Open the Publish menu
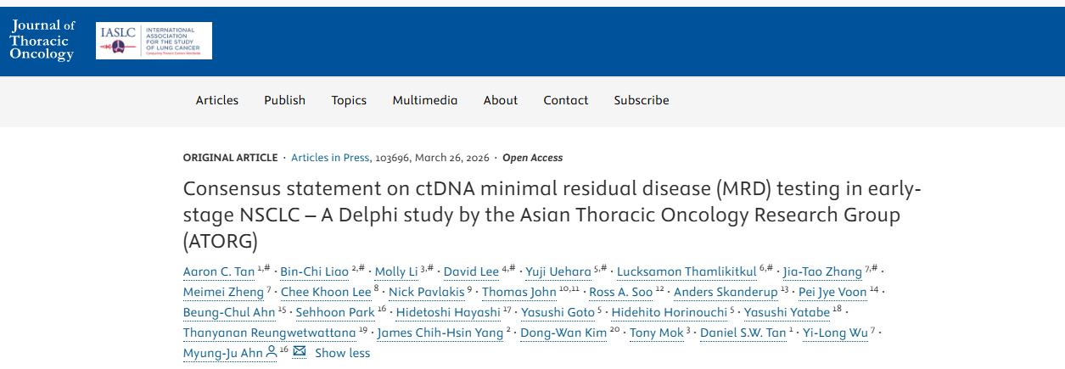 (284, 100)
